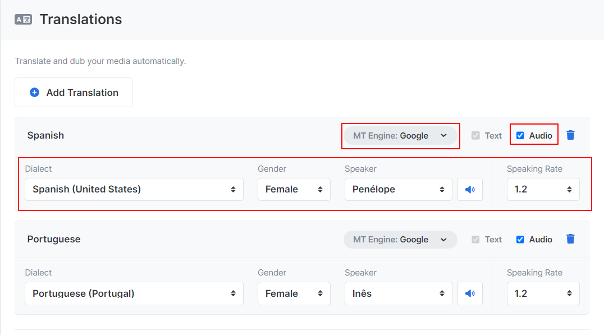Click the Spanish Text checkbox

[x=475, y=136]
